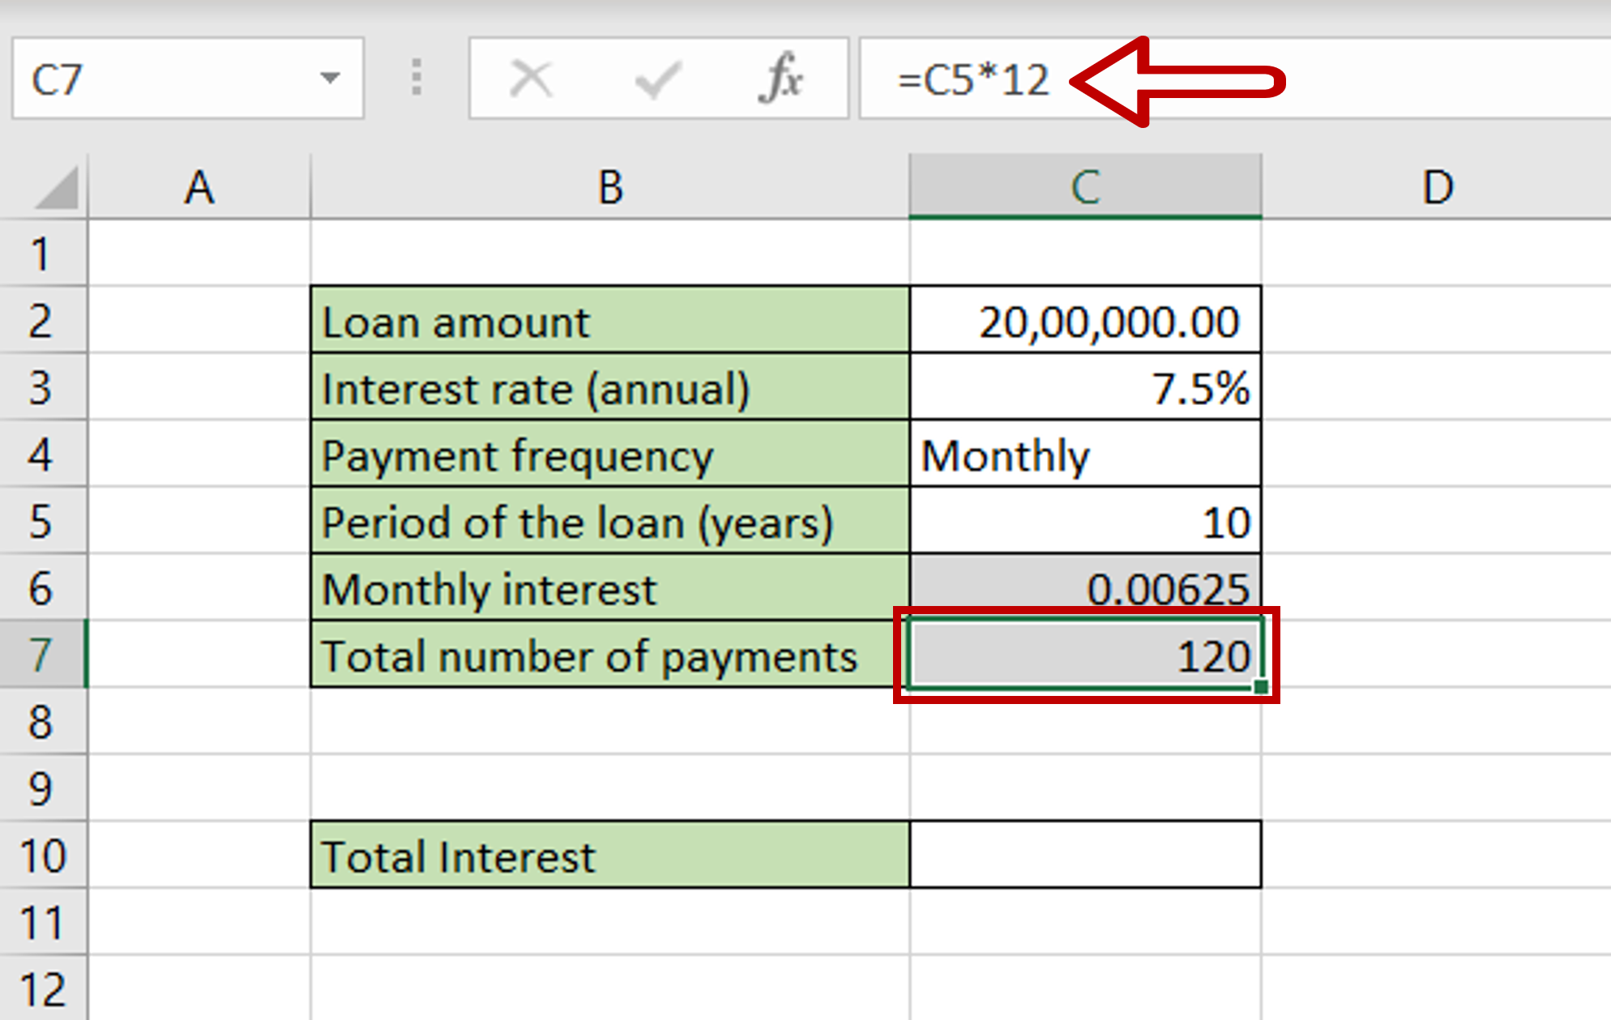Click the cell with value 120
This screenshot has height=1020, width=1611.
click(x=1085, y=655)
